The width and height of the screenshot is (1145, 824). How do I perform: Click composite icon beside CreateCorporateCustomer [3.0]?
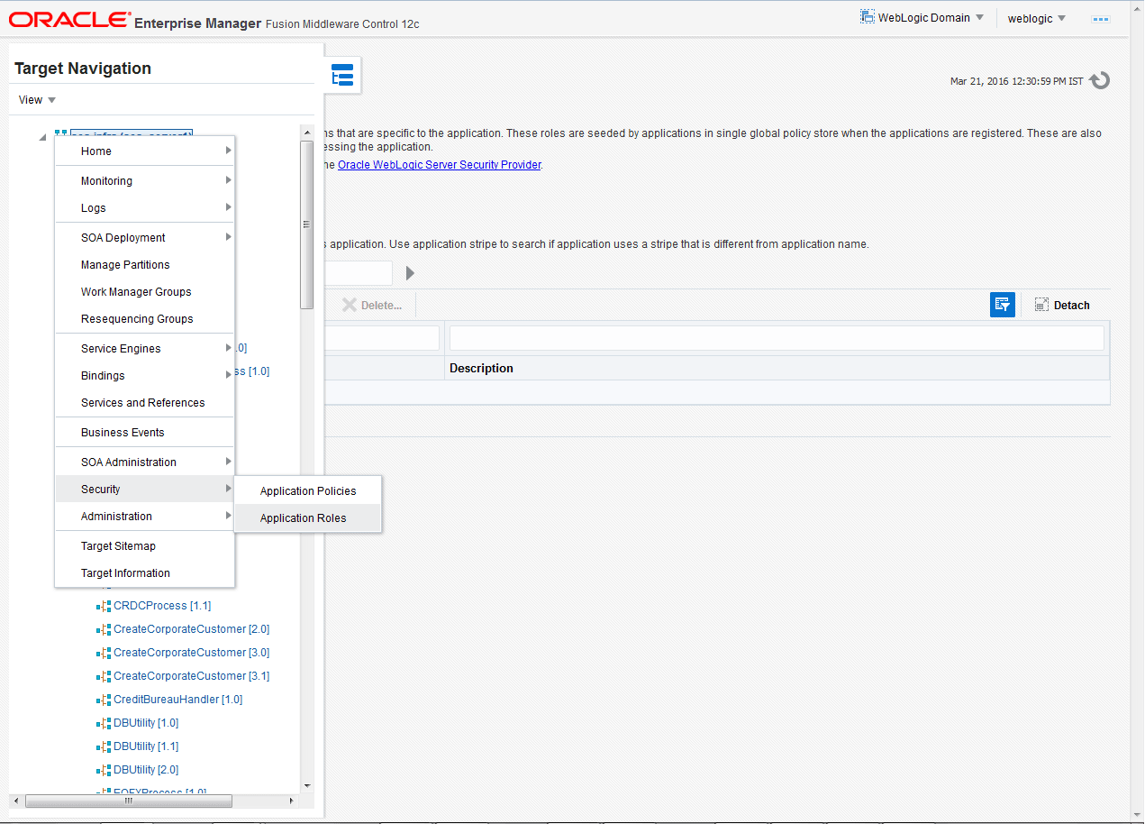pyautogui.click(x=104, y=653)
